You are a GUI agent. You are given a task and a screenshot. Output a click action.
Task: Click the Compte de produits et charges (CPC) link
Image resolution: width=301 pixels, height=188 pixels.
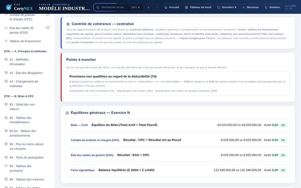tap(95, 140)
